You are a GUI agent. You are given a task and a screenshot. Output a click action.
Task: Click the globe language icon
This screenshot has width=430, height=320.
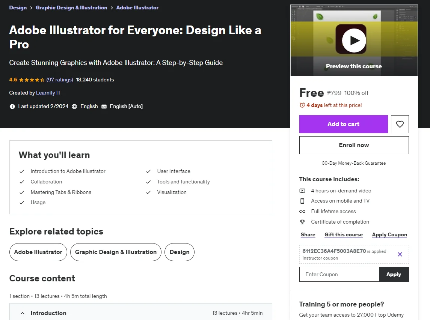[74, 107]
